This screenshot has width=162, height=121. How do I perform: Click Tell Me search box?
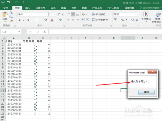(151, 8)
